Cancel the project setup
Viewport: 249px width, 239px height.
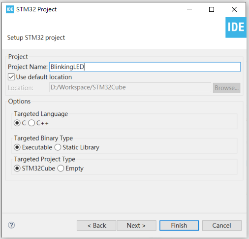[x=222, y=225]
